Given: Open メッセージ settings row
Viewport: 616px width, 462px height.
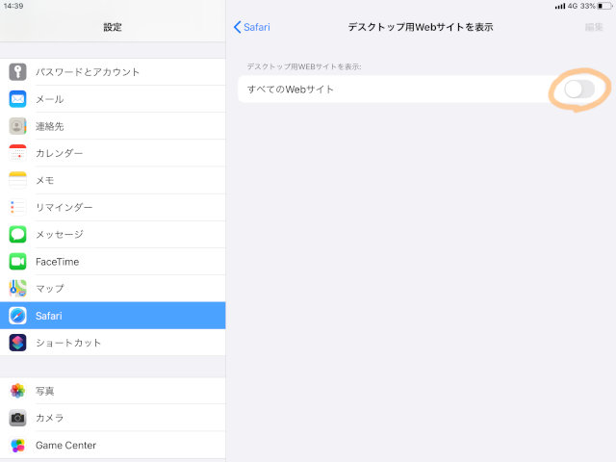Looking at the screenshot, I should tap(113, 234).
